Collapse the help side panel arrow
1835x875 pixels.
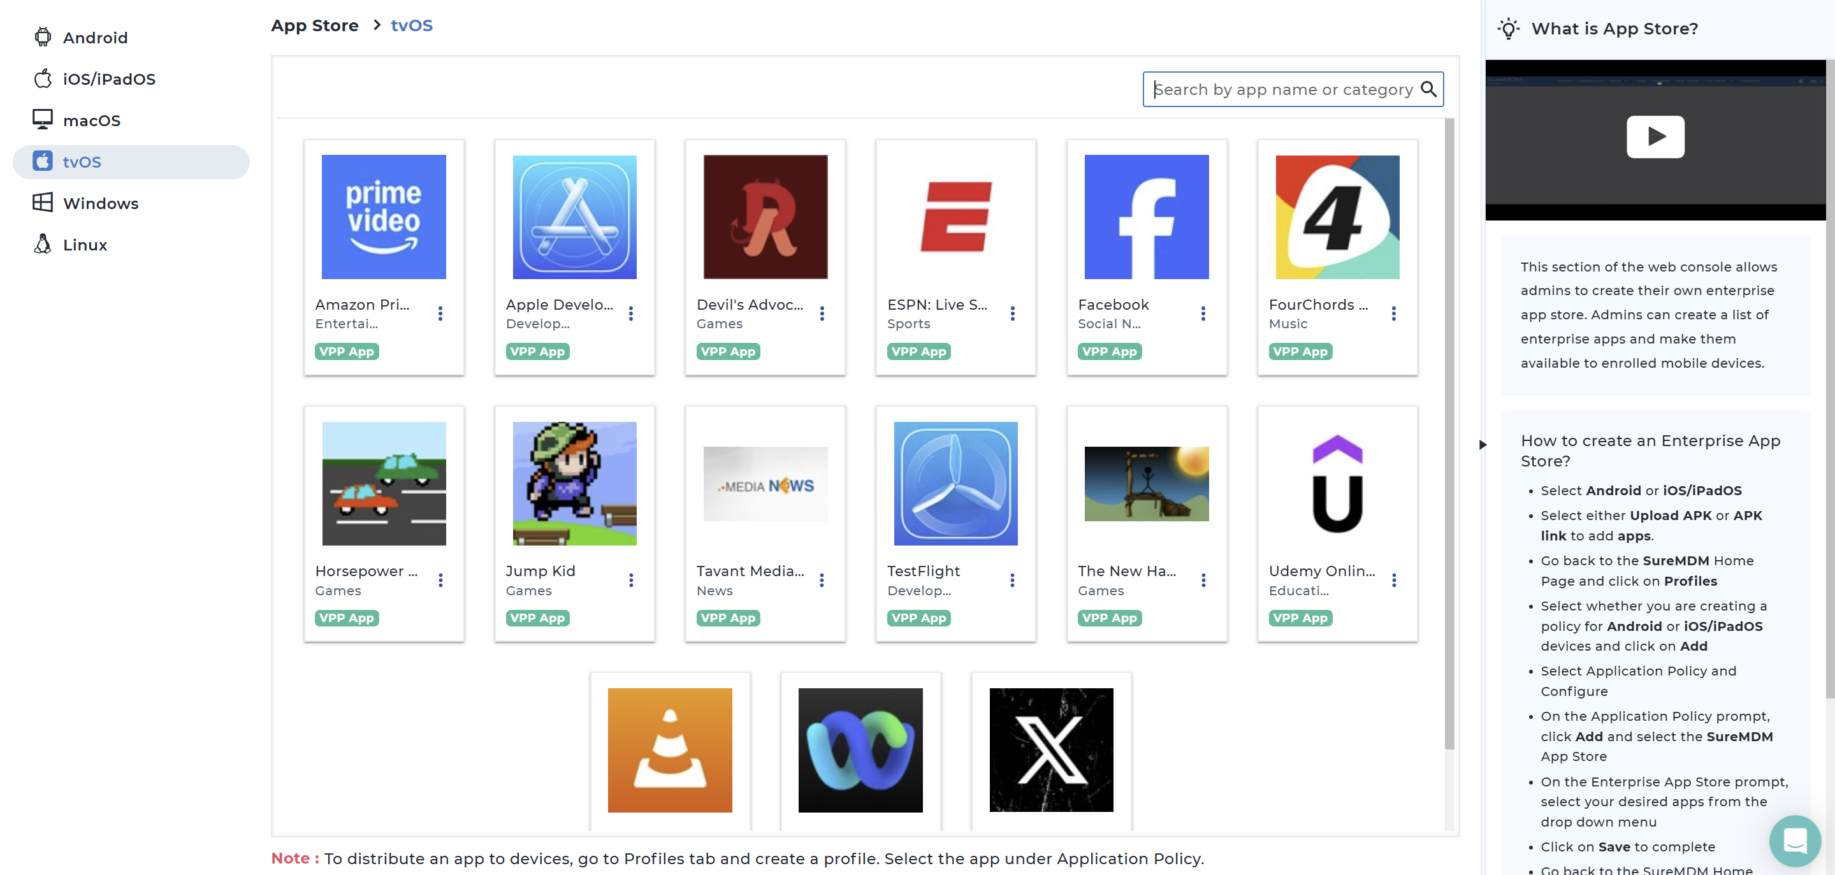tap(1483, 445)
